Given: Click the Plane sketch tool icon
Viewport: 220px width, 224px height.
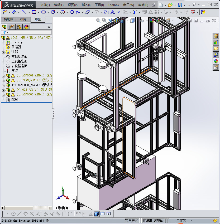Looking at the screenshot, I should coord(106,12).
